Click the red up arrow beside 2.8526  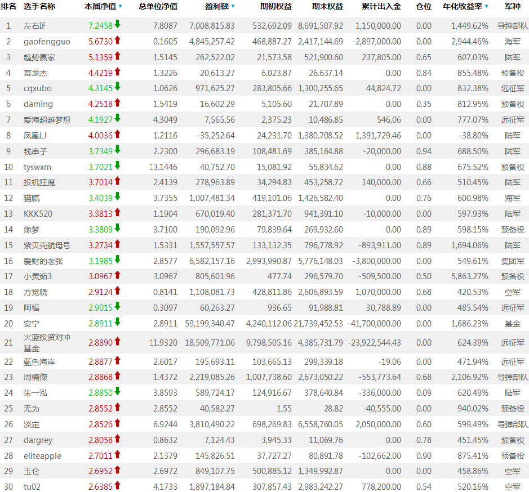(117, 423)
